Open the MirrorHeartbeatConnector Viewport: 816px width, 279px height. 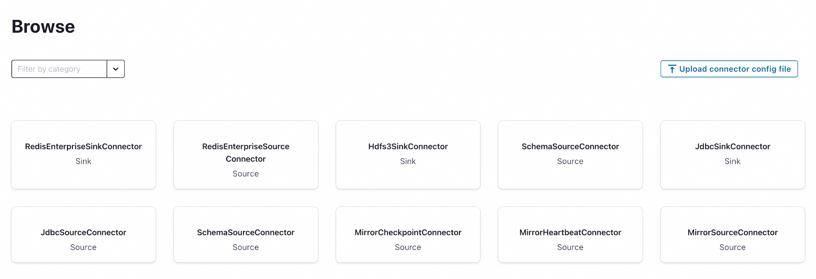click(x=570, y=234)
